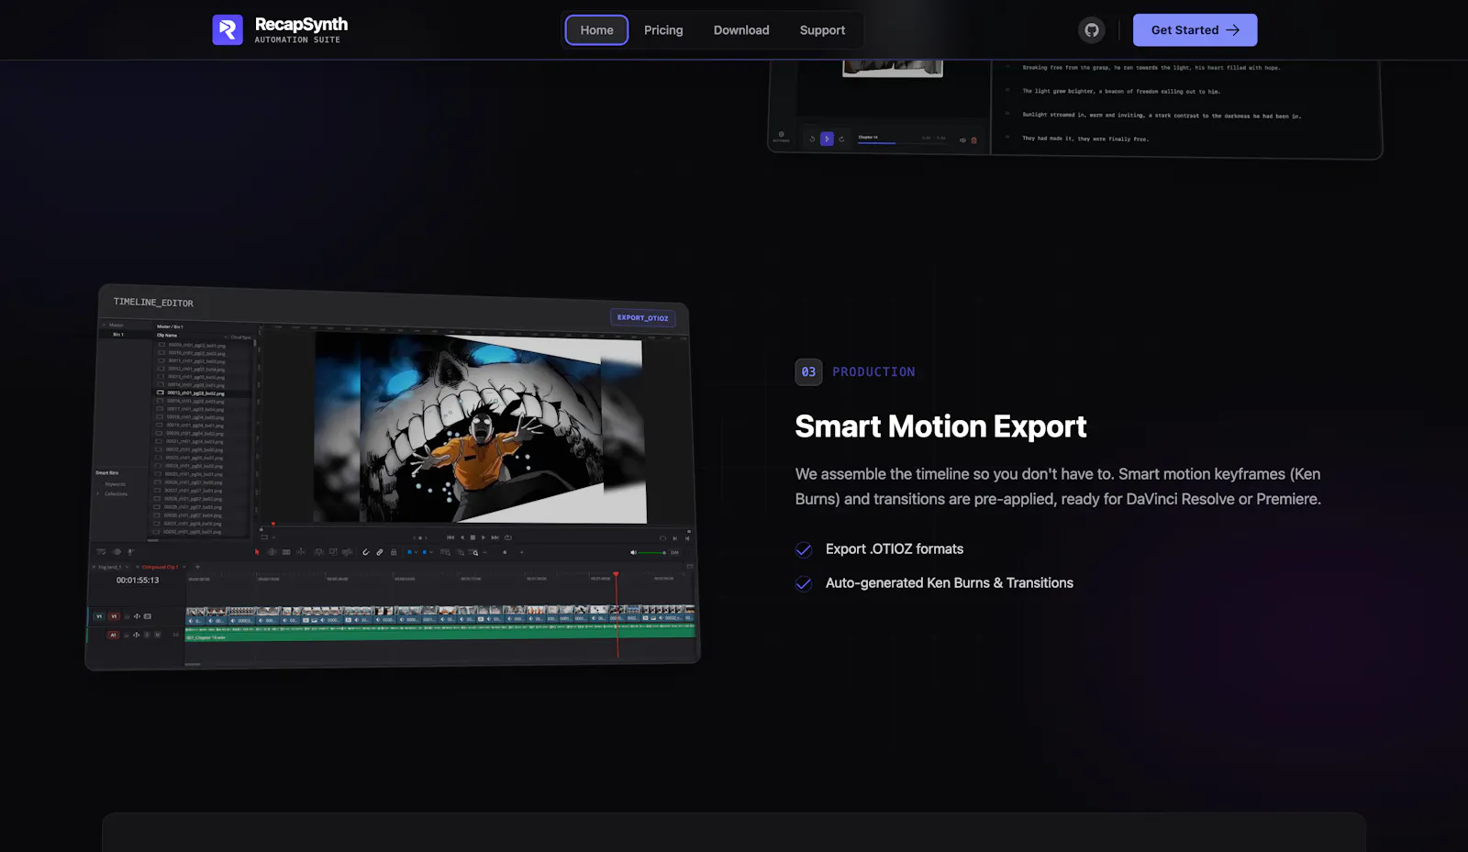Click checkmark beside Export .OTIOZ formats

804,549
